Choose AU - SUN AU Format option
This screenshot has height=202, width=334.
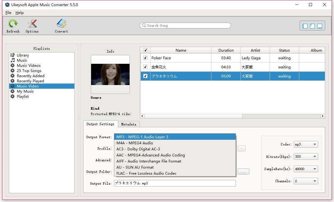(175, 167)
